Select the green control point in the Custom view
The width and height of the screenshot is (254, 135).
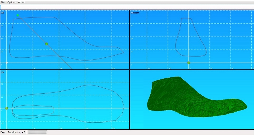pos(189,63)
